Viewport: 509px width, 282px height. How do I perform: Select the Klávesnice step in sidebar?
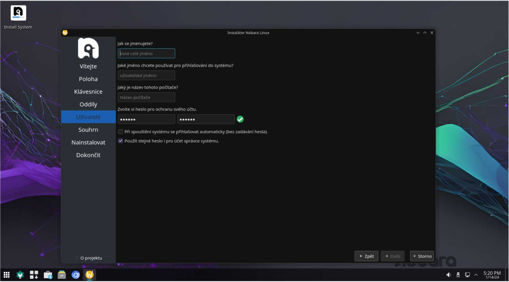point(88,91)
